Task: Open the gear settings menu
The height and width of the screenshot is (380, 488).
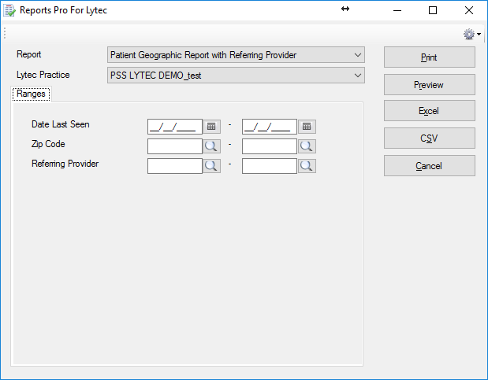Action: coord(471,34)
